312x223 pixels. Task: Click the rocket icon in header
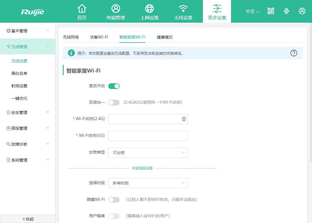click(x=286, y=11)
